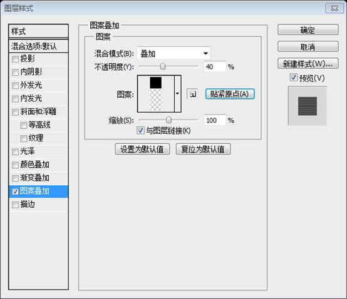Click the 不透明度 opacity slider handle
The image size is (347, 299).
pyautogui.click(x=163, y=66)
